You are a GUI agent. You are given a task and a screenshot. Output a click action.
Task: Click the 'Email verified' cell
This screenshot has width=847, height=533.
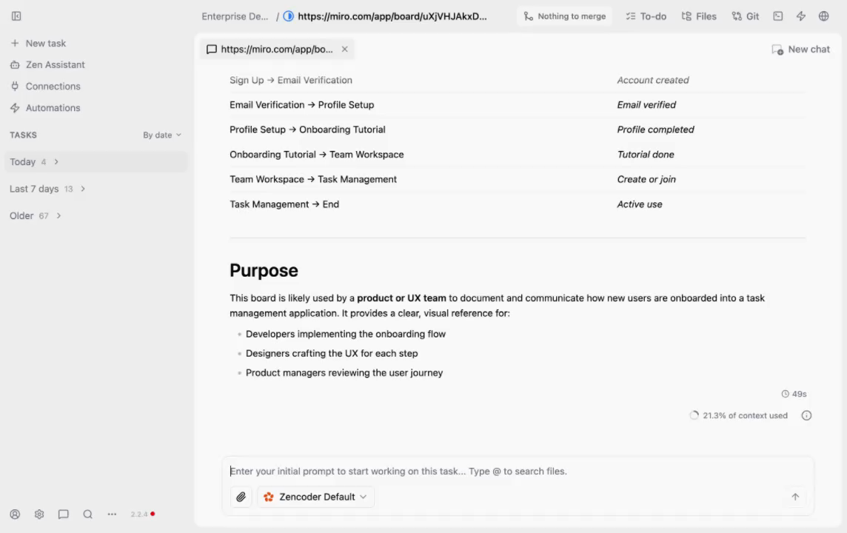646,105
